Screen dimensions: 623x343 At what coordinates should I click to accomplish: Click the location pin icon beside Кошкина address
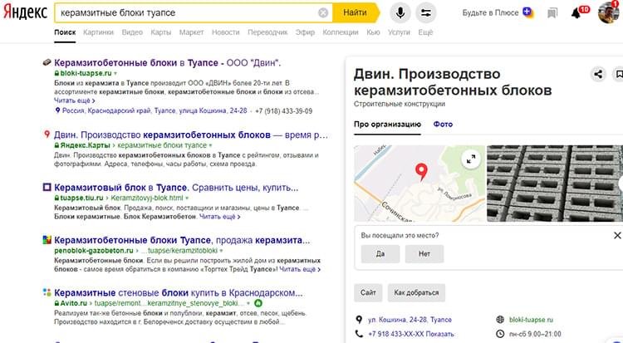pos(359,320)
